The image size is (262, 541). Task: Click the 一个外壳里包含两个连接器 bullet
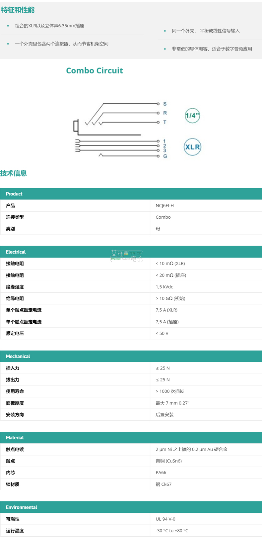pyautogui.click(x=62, y=44)
